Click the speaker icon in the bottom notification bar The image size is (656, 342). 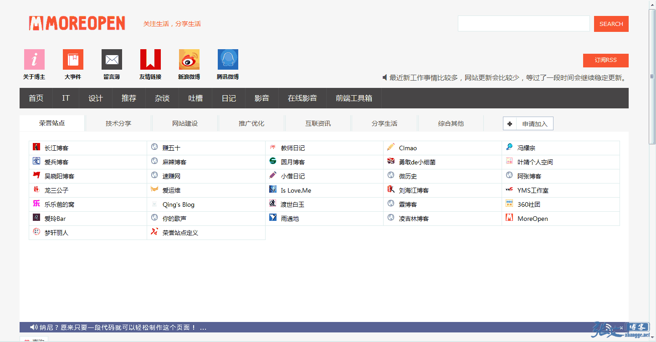(x=34, y=327)
